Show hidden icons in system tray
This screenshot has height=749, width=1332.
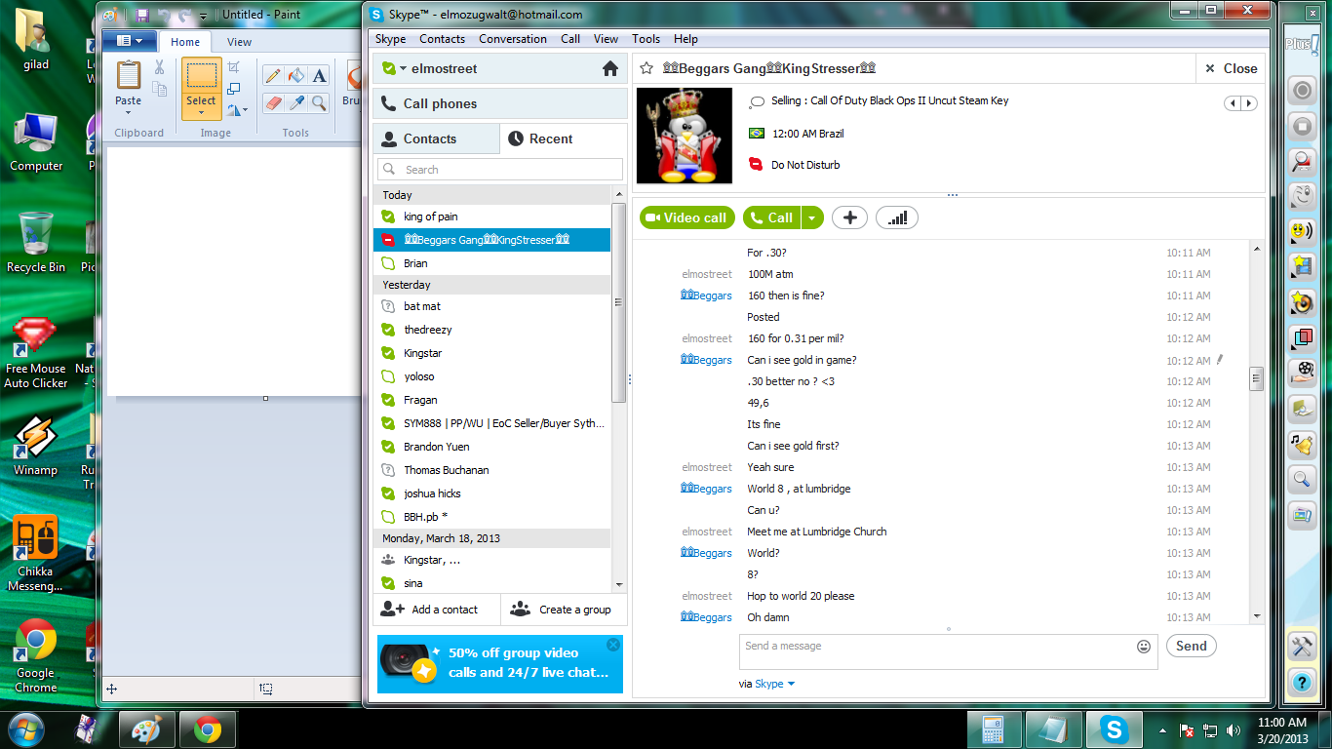[1162, 729]
